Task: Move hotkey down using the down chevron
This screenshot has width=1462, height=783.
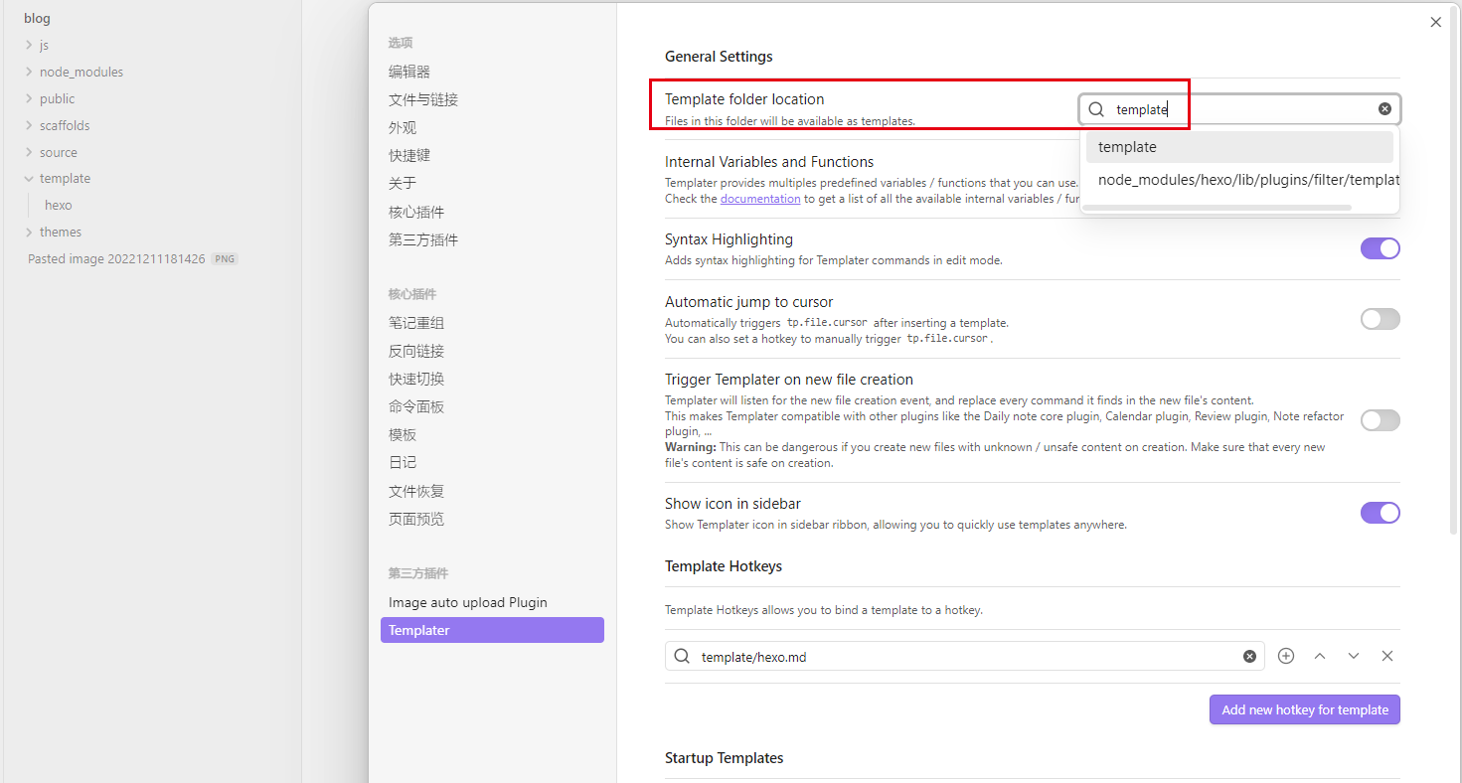Action: 1353,656
